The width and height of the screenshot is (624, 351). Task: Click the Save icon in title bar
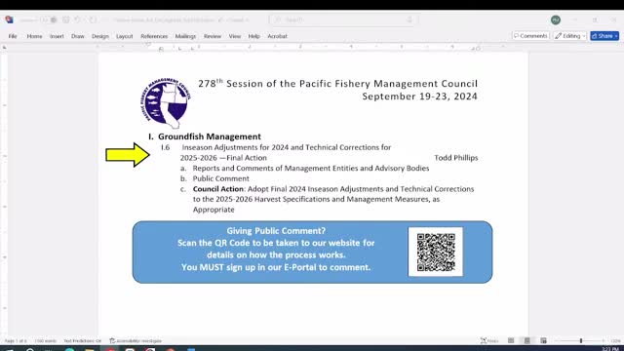(x=66, y=19)
